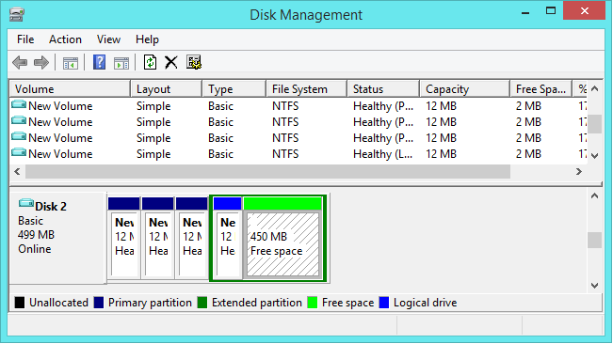Click the Refresh toolbar icon
Image resolution: width=613 pixels, height=344 pixels.
(150, 62)
